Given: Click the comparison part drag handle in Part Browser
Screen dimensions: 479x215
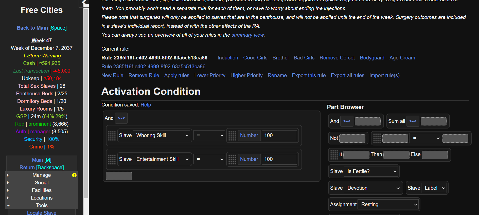Looking at the screenshot, I should point(377,138).
